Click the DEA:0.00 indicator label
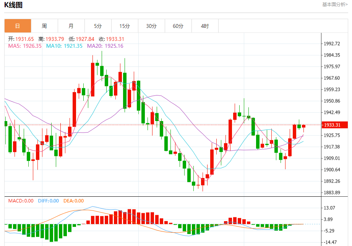The width and height of the screenshot is (352, 246). [74, 201]
